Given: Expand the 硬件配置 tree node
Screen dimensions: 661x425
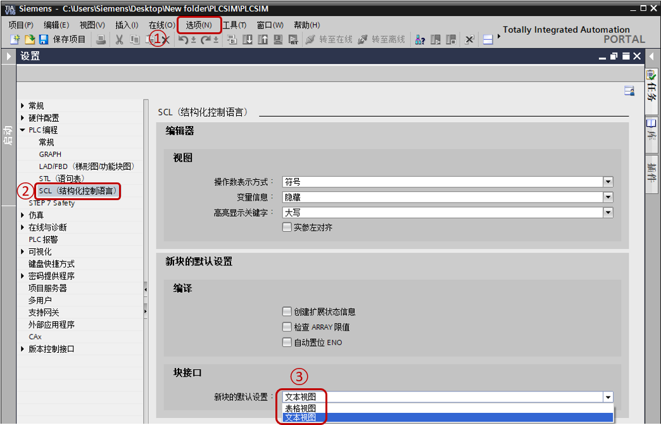Looking at the screenshot, I should tap(22, 118).
